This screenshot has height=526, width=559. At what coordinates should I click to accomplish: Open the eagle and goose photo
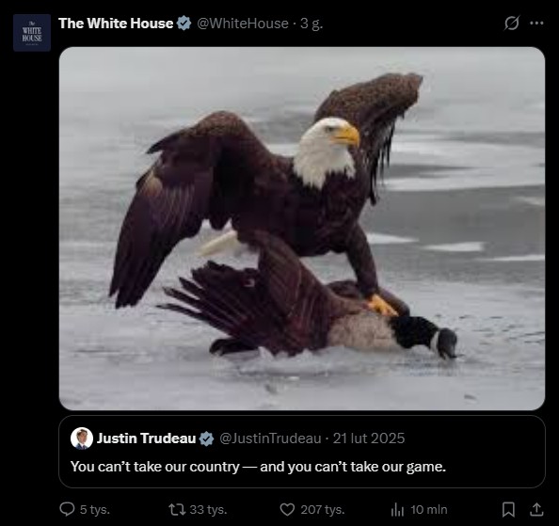point(301,229)
